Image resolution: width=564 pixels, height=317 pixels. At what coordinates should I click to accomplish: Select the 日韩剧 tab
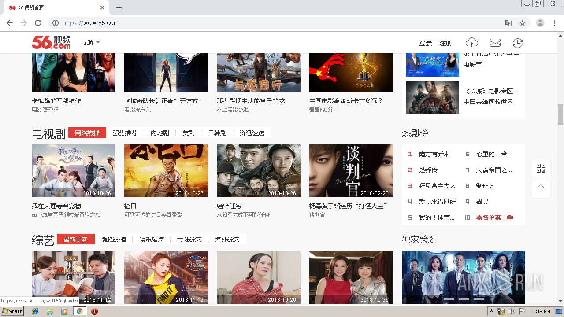[217, 133]
